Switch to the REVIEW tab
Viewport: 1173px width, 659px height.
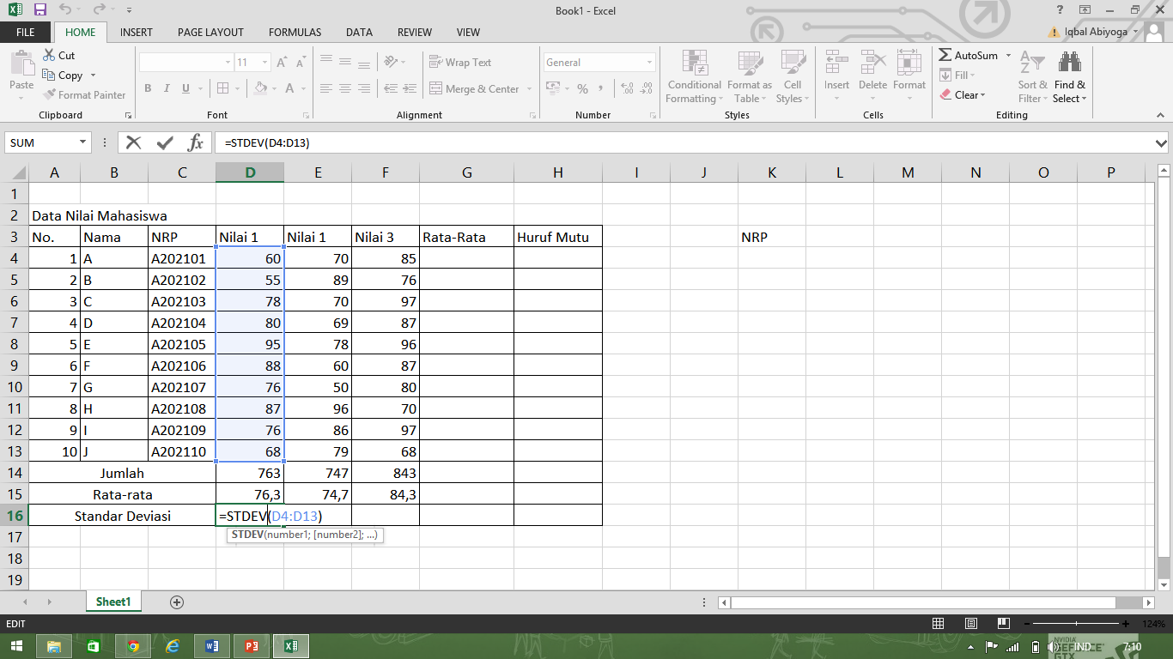pos(415,32)
